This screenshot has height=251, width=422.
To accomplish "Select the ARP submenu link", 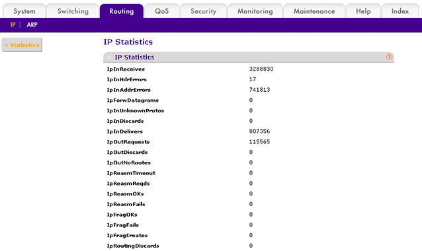I will coord(32,24).
